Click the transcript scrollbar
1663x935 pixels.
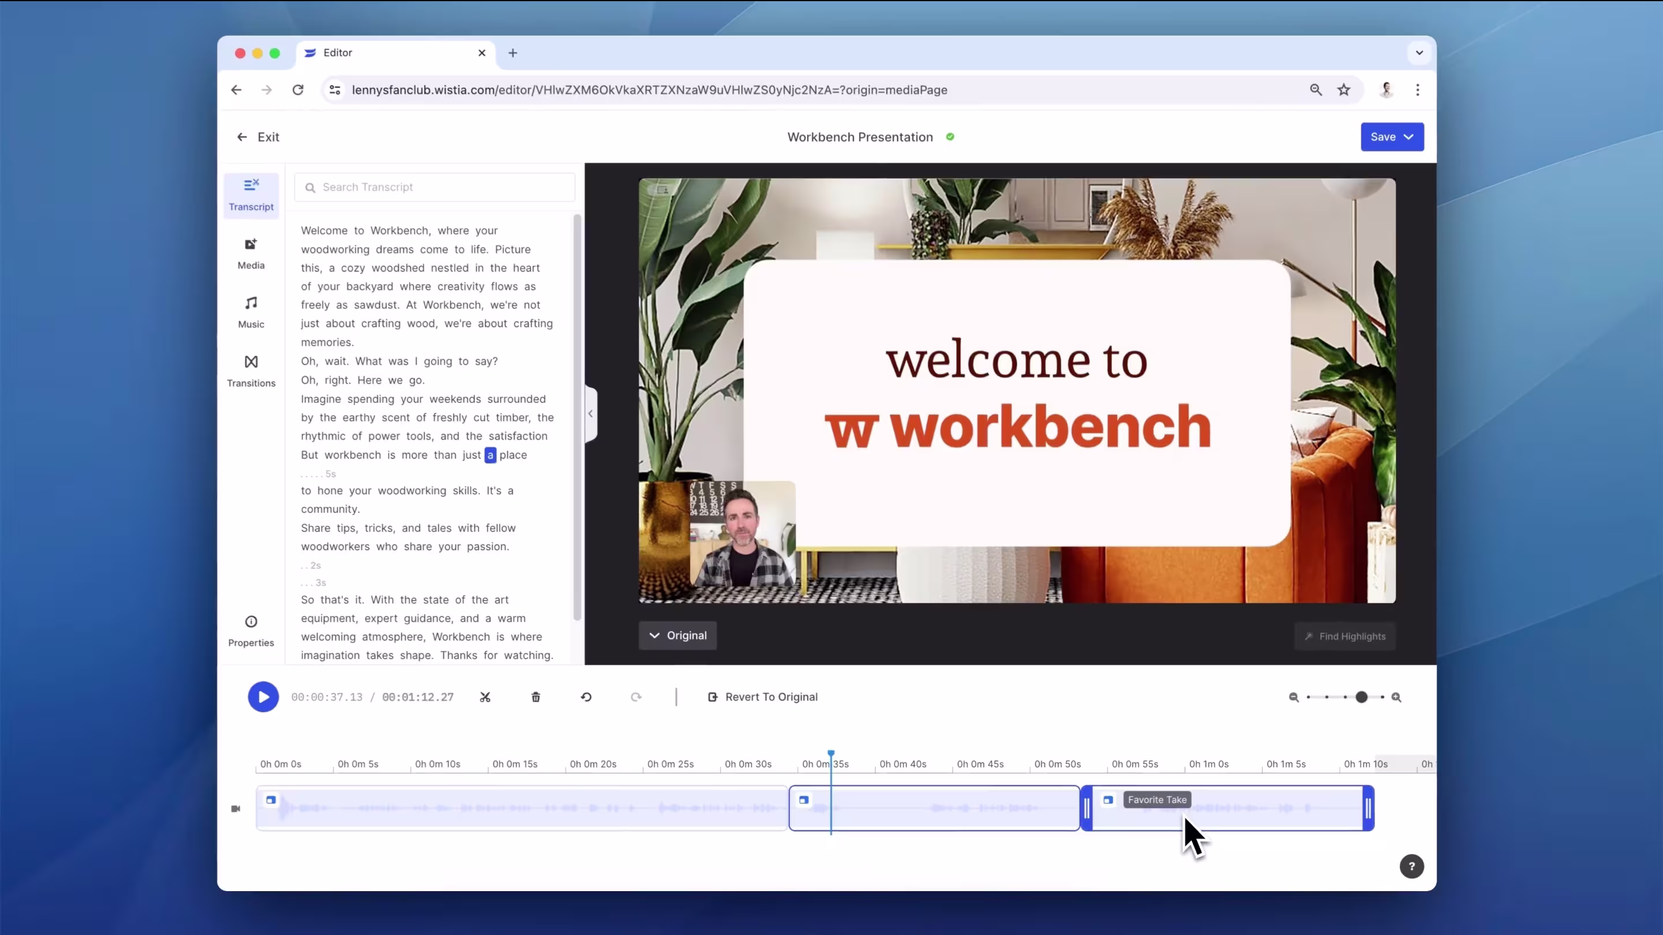tap(577, 417)
